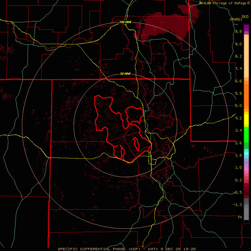Click the purple band atop the color scale
Screen dimensions: 251x251
pos(246,28)
